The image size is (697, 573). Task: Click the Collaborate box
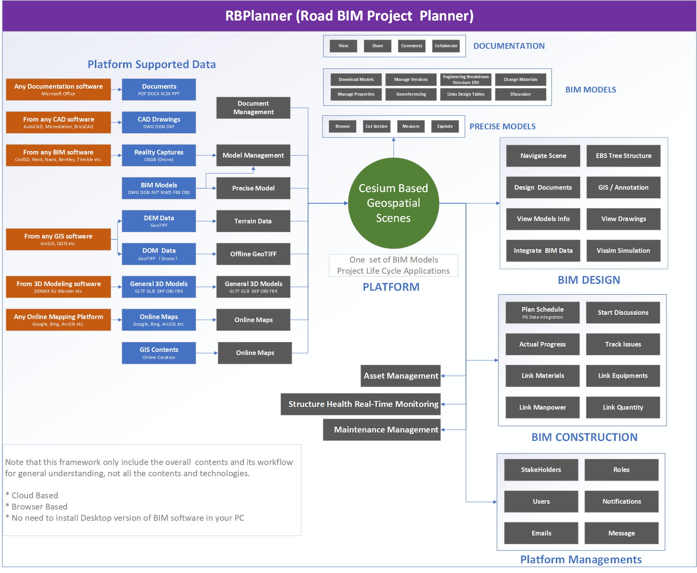446,46
